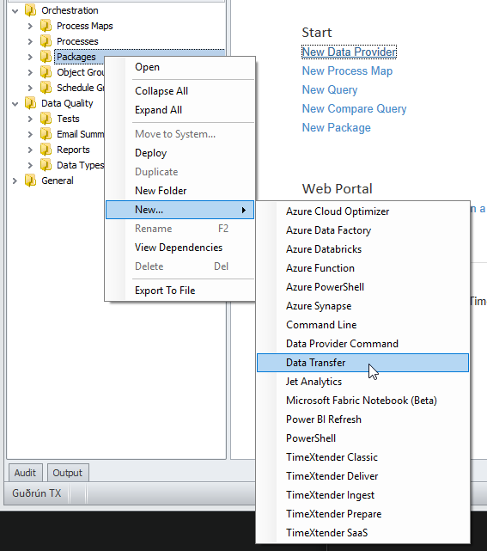The width and height of the screenshot is (487, 551).
Task: Expand the Packages node arrow
Action: (x=30, y=57)
